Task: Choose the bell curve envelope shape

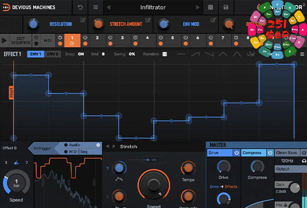Action: 237,54
